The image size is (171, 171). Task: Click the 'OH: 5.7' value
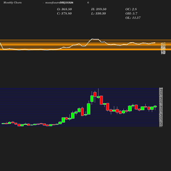click(131, 14)
